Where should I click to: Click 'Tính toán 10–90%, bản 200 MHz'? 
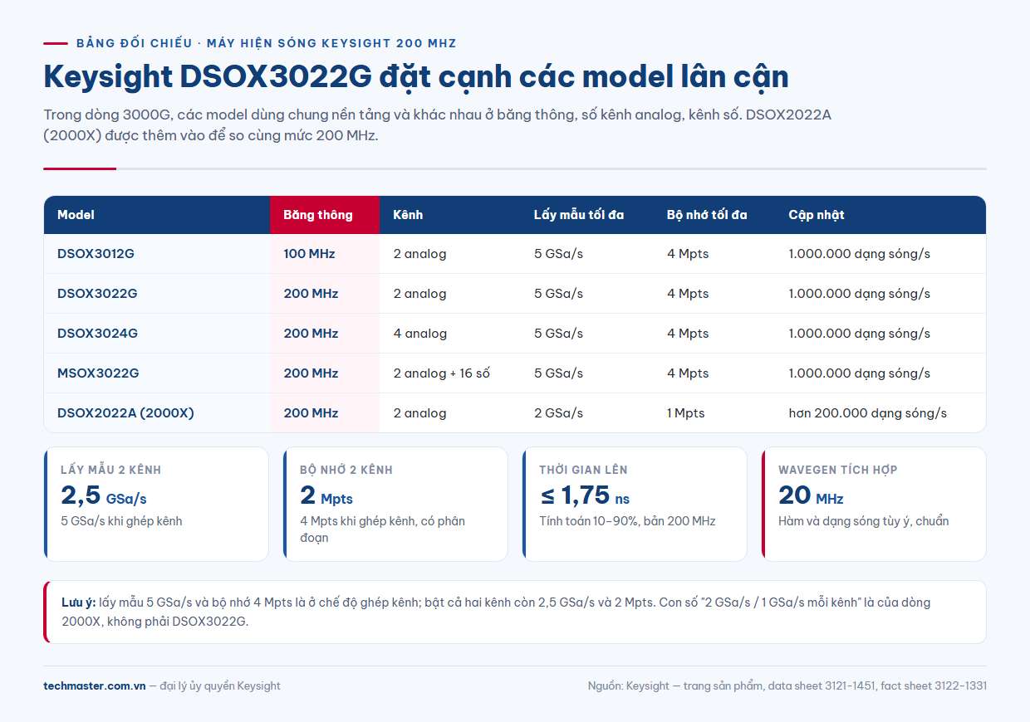(627, 521)
